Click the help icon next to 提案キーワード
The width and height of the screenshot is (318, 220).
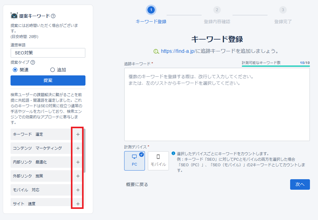tap(53, 16)
